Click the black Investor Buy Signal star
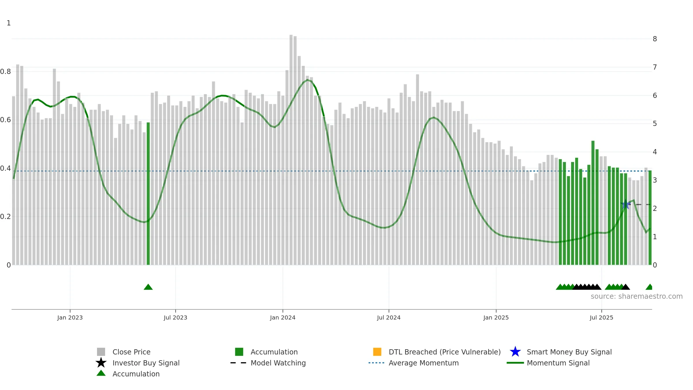Screen dimensions: 693x390 pyautogui.click(x=101, y=363)
